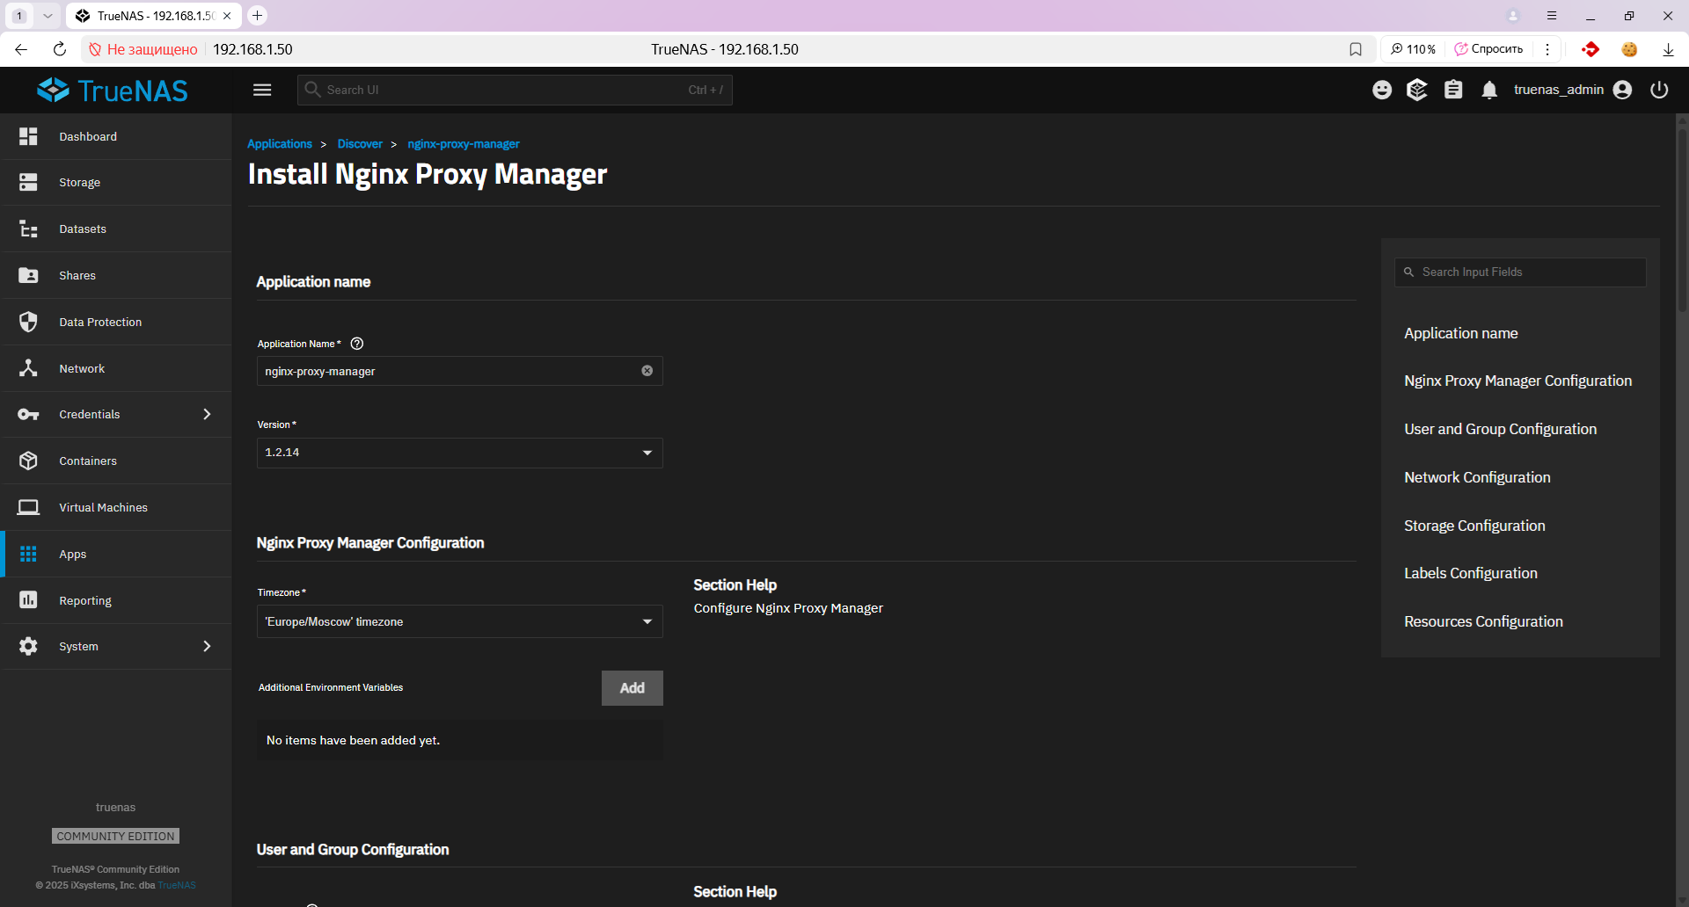The height and width of the screenshot is (907, 1689).
Task: Open Storage in the sidebar
Action: point(79,183)
